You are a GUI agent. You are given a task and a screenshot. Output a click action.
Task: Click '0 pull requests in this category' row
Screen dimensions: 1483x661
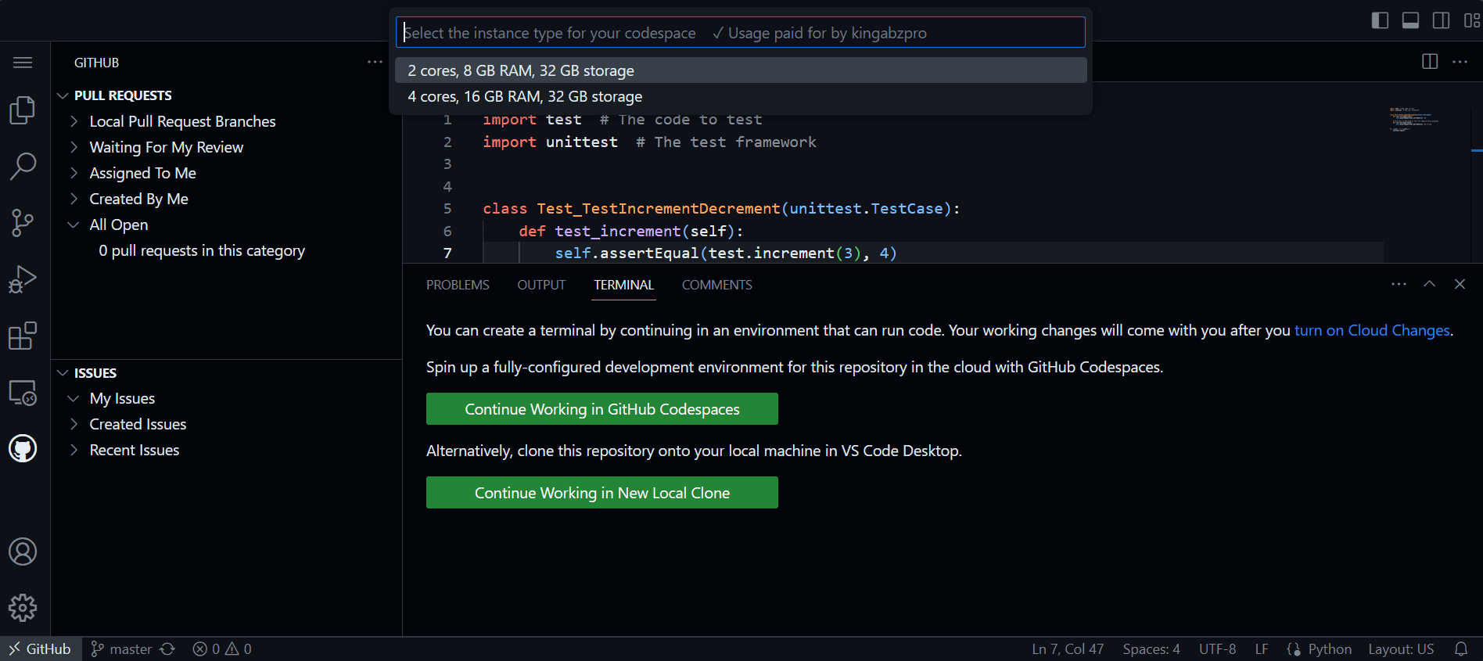point(227,250)
